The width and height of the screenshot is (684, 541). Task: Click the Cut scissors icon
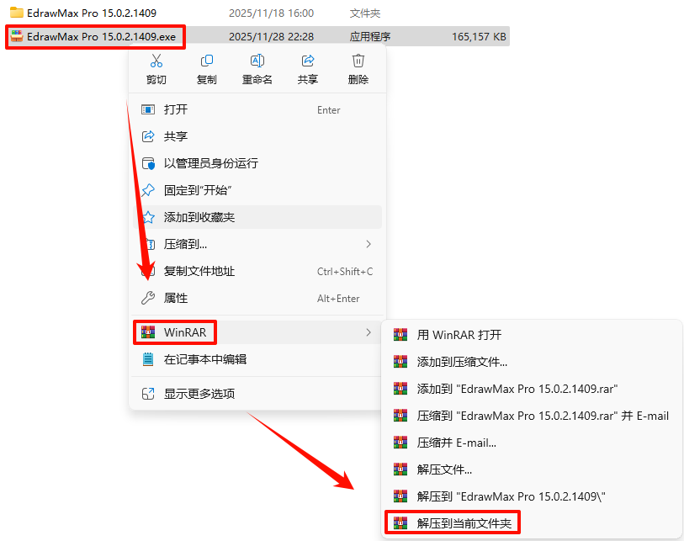156,61
